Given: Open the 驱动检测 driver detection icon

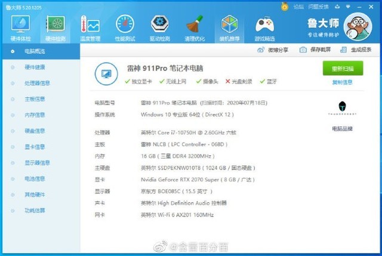Looking at the screenshot, I should tap(160, 24).
